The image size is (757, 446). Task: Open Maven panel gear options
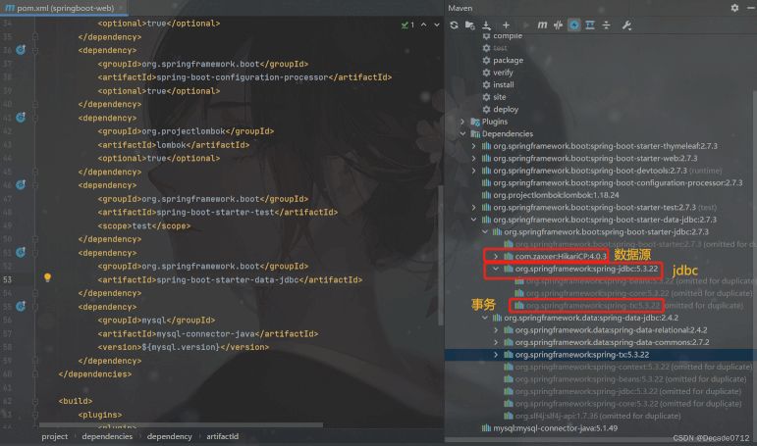pos(733,8)
